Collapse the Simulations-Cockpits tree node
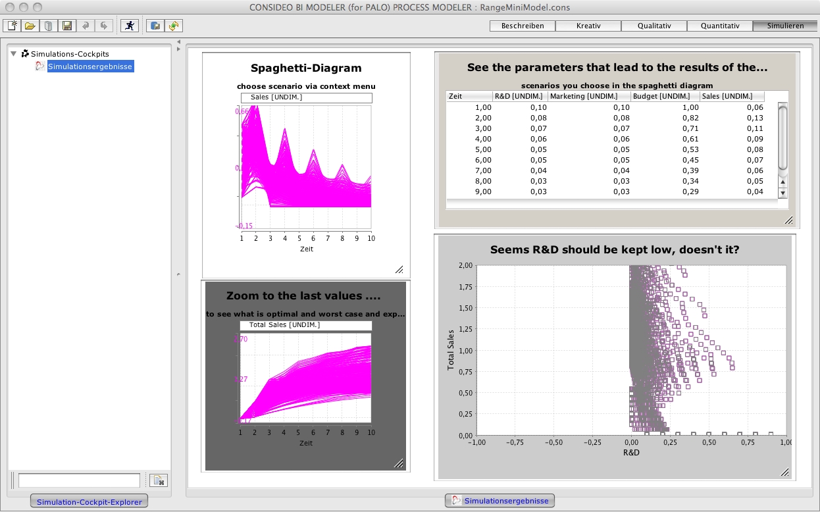 (x=14, y=54)
